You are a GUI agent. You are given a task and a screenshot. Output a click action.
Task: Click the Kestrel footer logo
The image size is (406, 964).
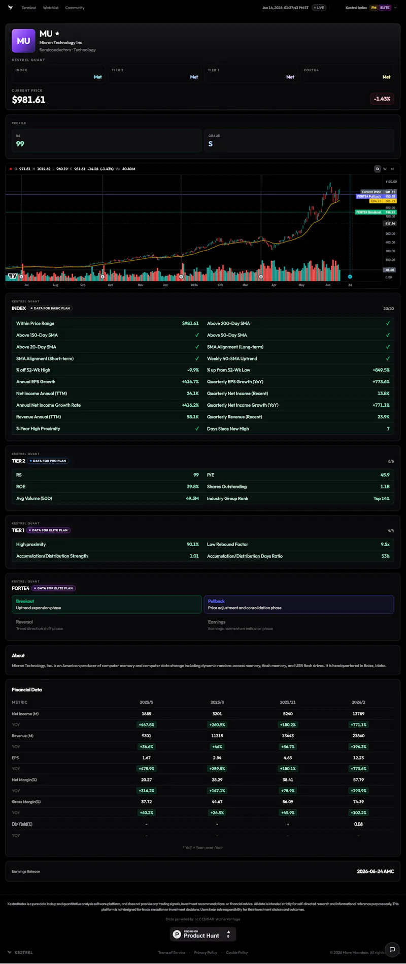click(x=20, y=952)
